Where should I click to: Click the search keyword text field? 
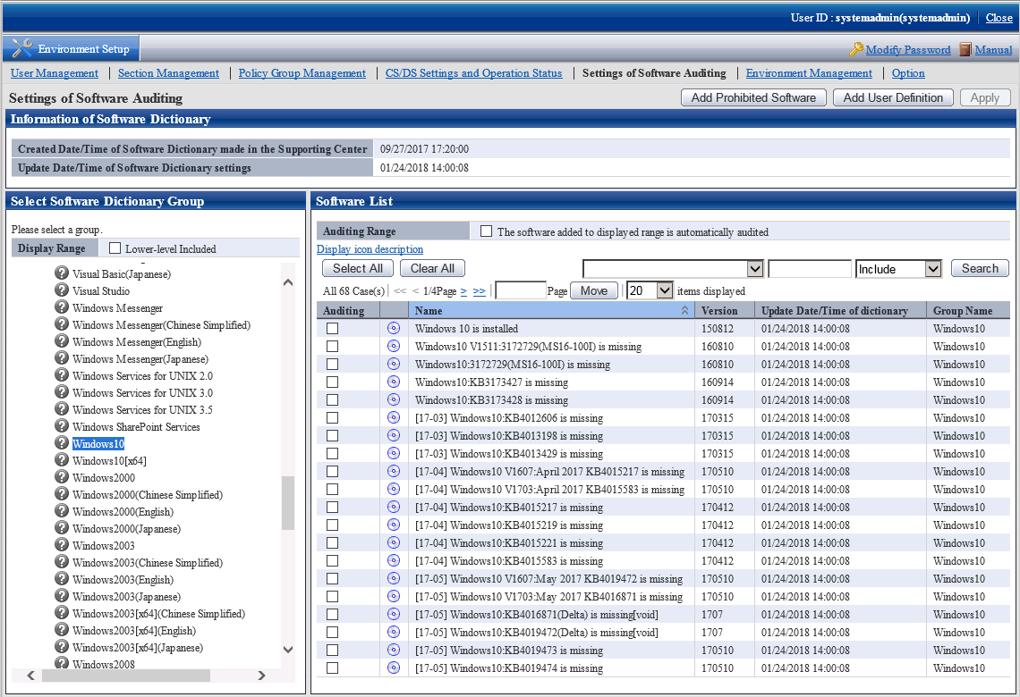click(809, 268)
